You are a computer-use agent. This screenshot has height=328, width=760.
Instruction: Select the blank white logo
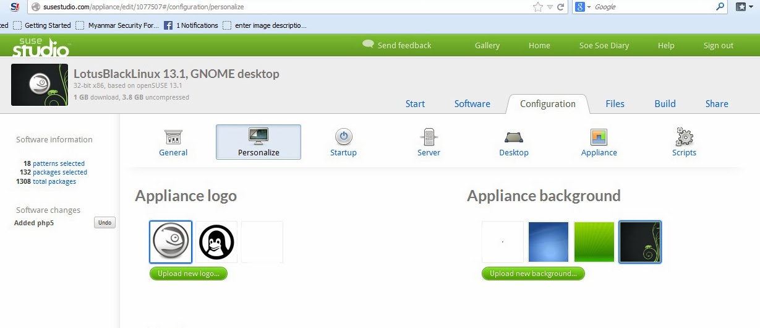point(262,242)
